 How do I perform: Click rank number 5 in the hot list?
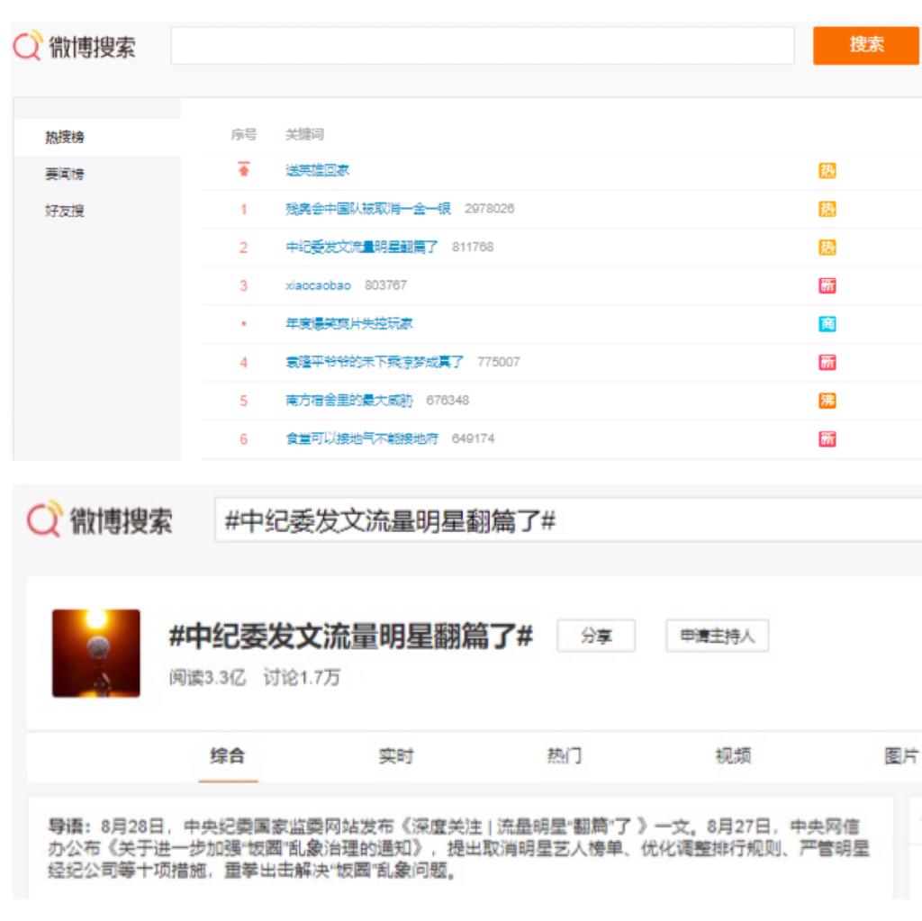click(x=243, y=401)
